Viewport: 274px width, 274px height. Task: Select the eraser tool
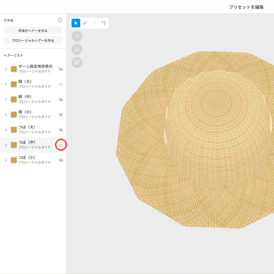pos(94,23)
